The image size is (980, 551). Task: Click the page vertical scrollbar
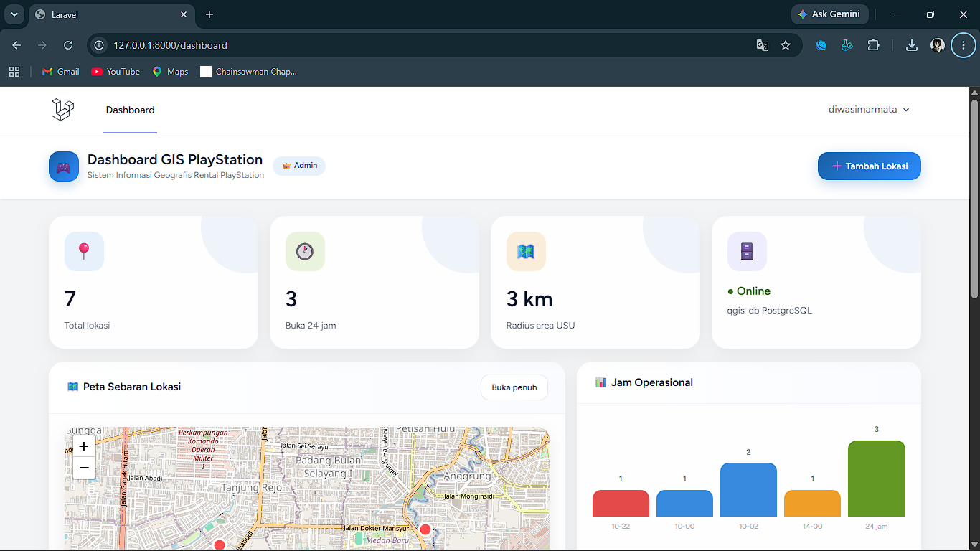coord(974,199)
